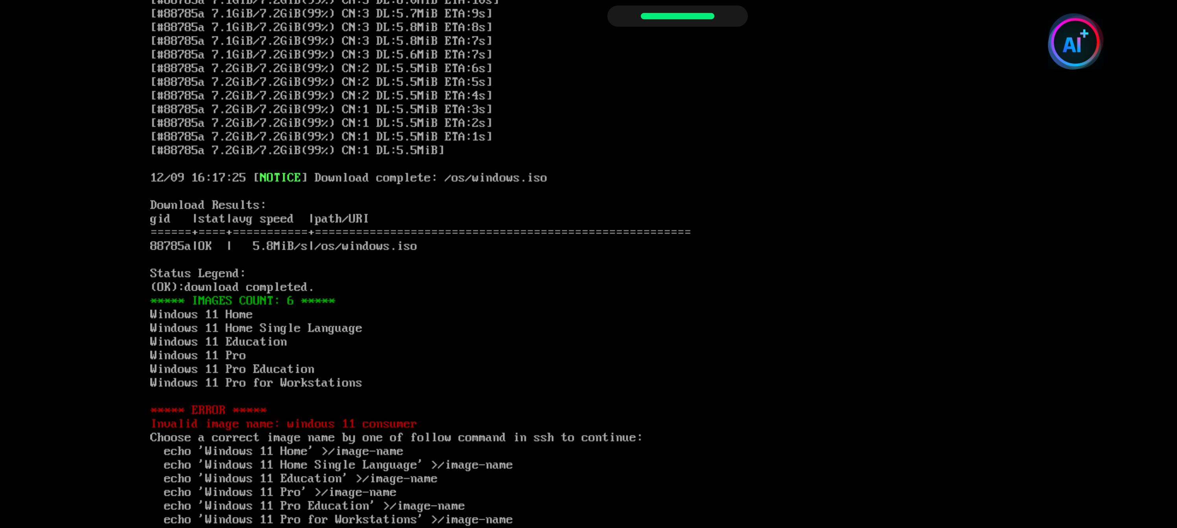Click the green progress indicator pill
The image size is (1177, 528).
click(x=677, y=16)
